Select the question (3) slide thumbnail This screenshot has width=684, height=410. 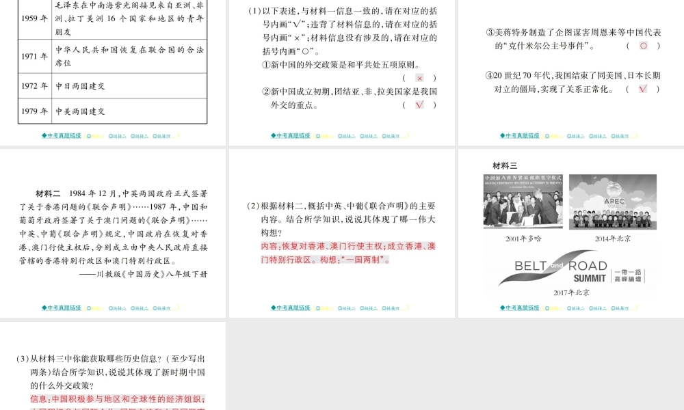point(113,366)
